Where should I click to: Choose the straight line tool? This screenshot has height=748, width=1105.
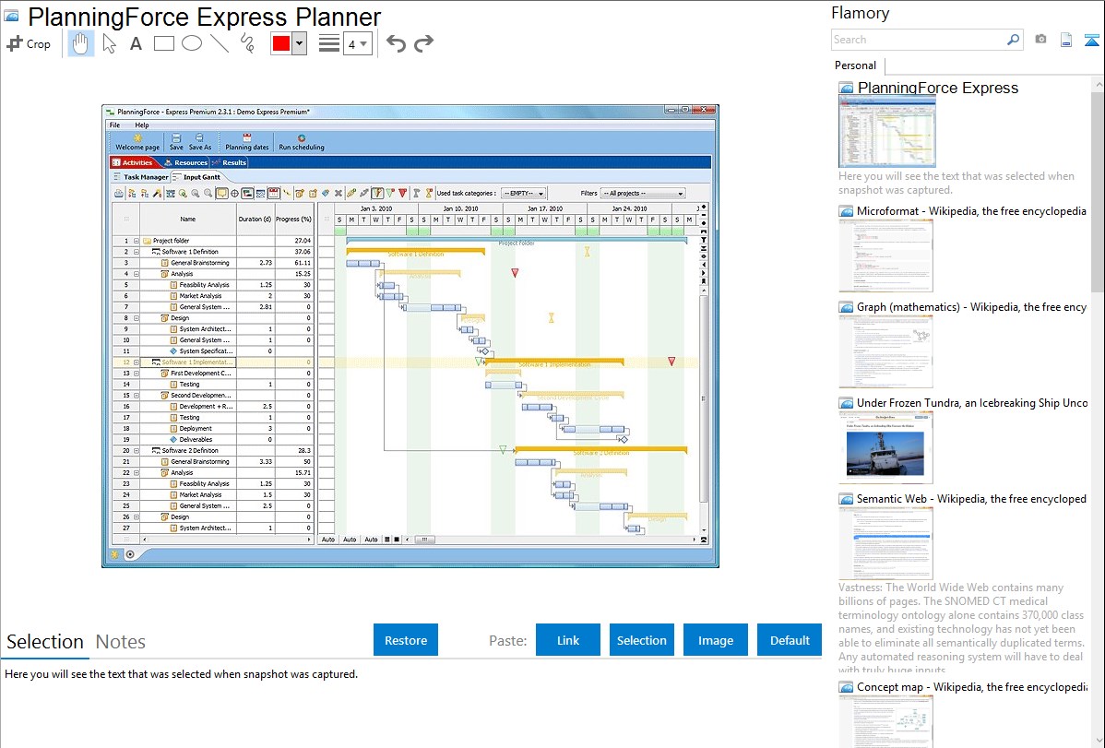coord(220,43)
